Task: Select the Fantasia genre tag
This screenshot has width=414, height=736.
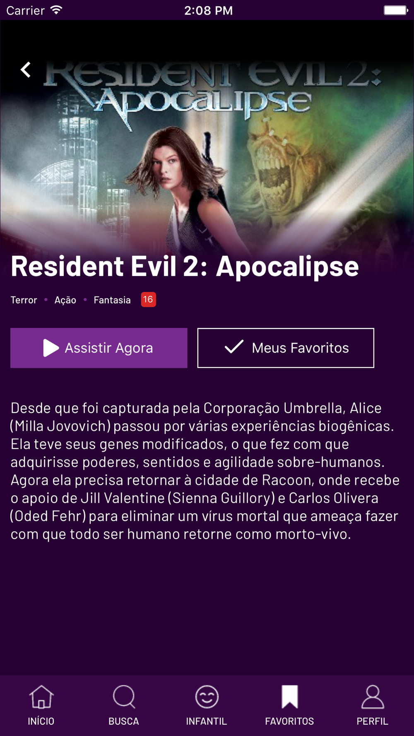Action: [x=112, y=300]
